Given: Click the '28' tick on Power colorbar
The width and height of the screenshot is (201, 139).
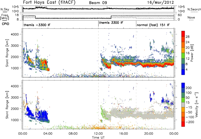Looking at the screenshot, I should click(x=187, y=37).
